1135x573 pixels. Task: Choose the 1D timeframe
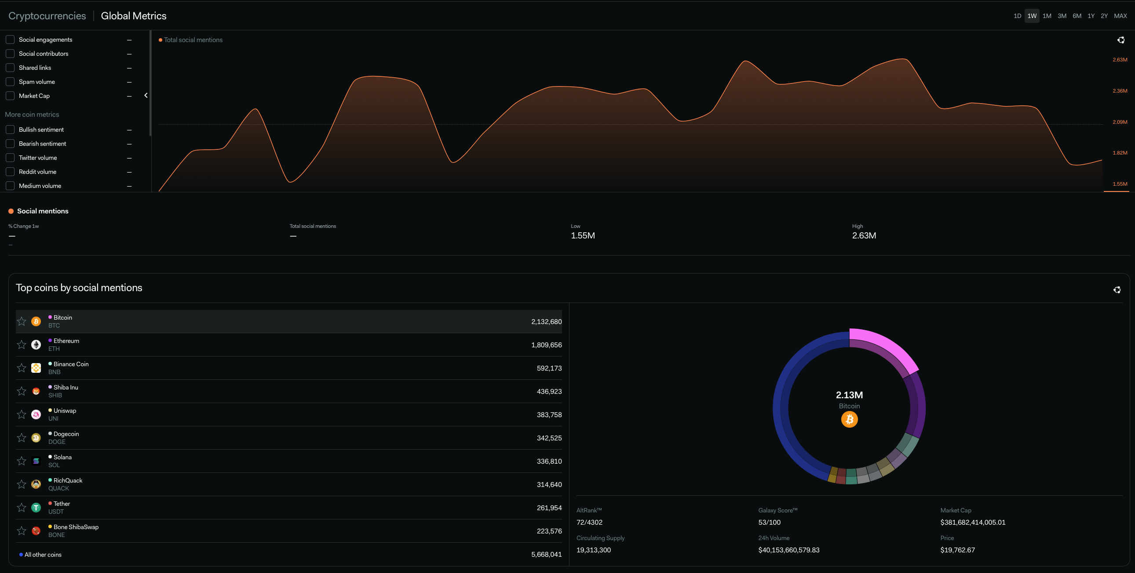pyautogui.click(x=1017, y=16)
